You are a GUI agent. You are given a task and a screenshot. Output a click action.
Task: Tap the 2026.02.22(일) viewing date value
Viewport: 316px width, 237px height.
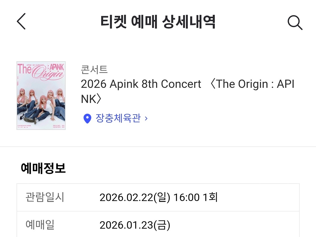tap(135, 198)
